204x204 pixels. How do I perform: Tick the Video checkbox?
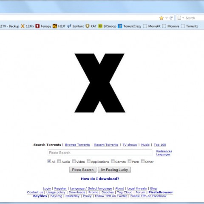[74, 161]
